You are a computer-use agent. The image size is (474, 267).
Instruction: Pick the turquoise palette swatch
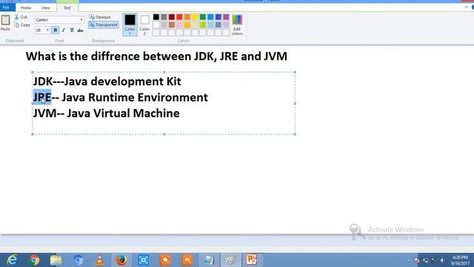[x=210, y=17]
